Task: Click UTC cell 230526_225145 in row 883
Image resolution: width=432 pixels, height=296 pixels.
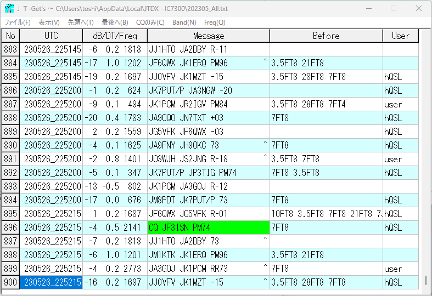Action: [x=51, y=49]
